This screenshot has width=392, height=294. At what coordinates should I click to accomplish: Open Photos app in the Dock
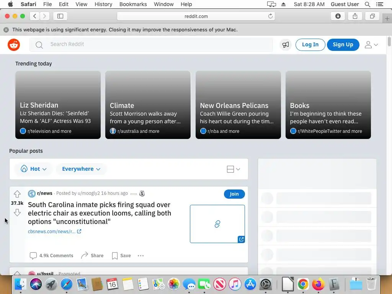173,284
